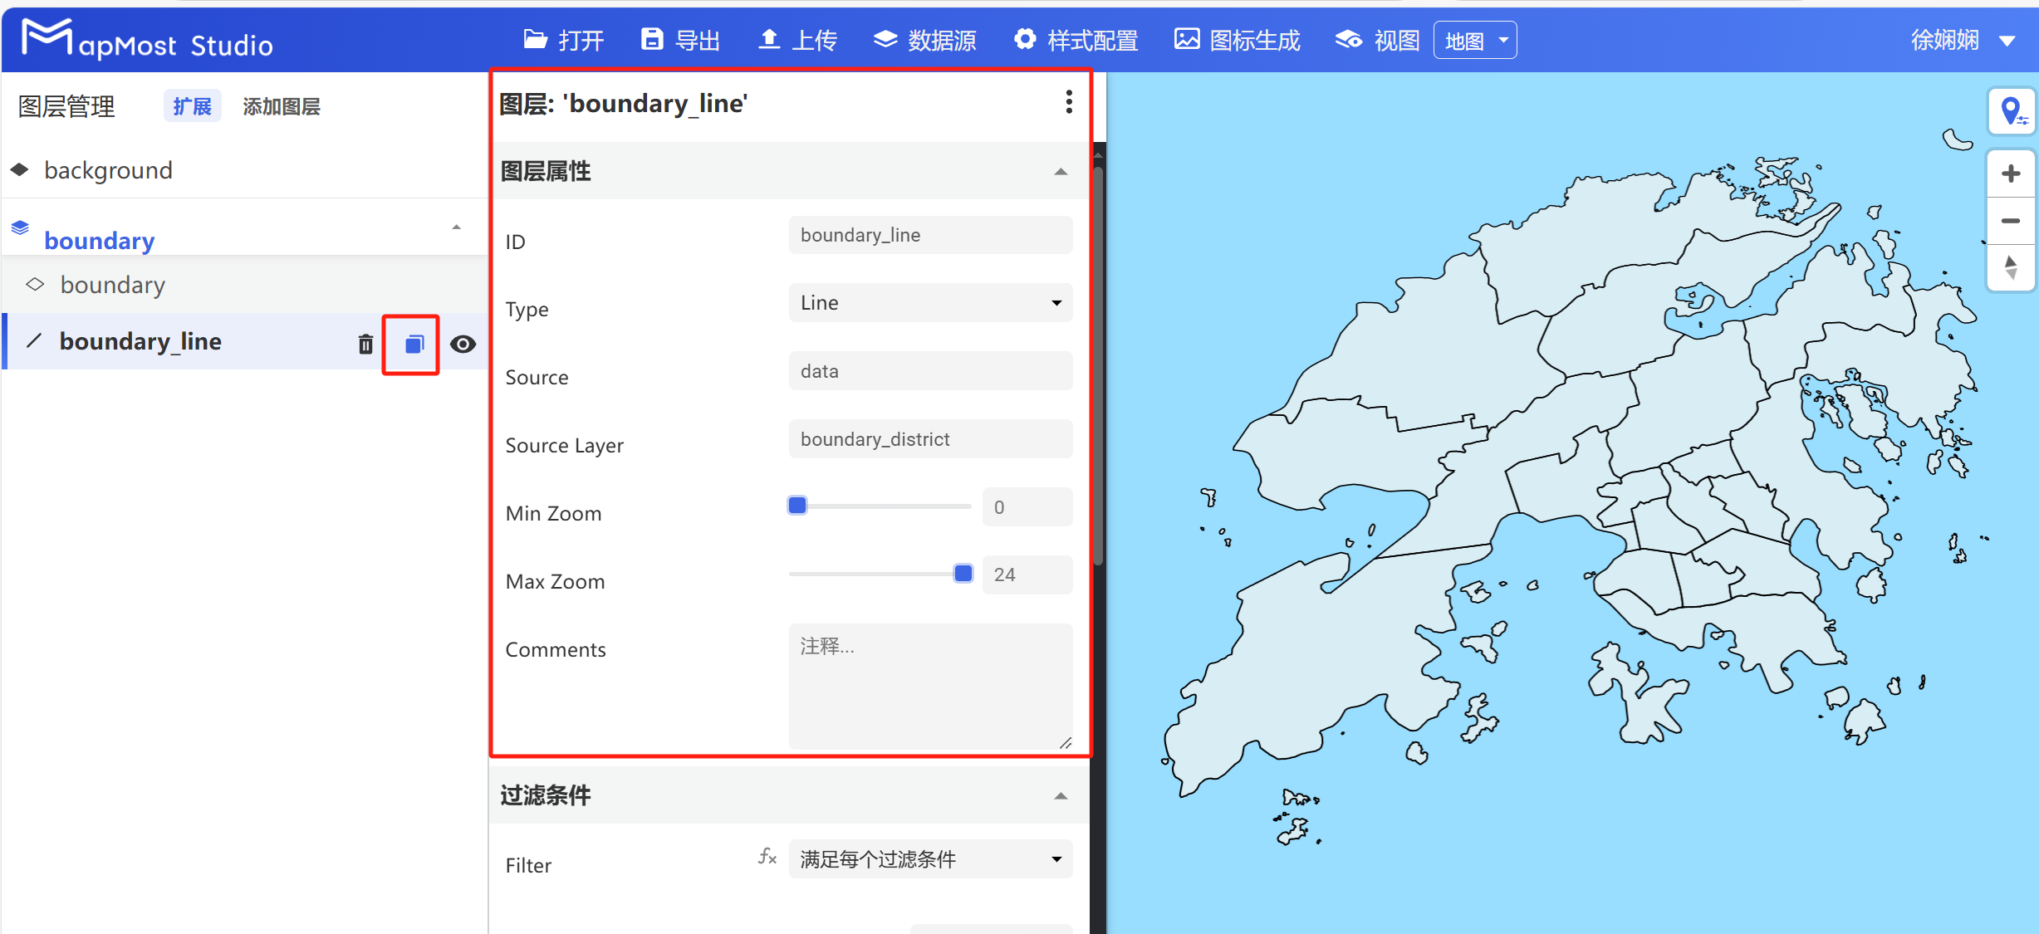Export the project via the 导出 icon
The width and height of the screenshot is (2039, 934).
(679, 39)
